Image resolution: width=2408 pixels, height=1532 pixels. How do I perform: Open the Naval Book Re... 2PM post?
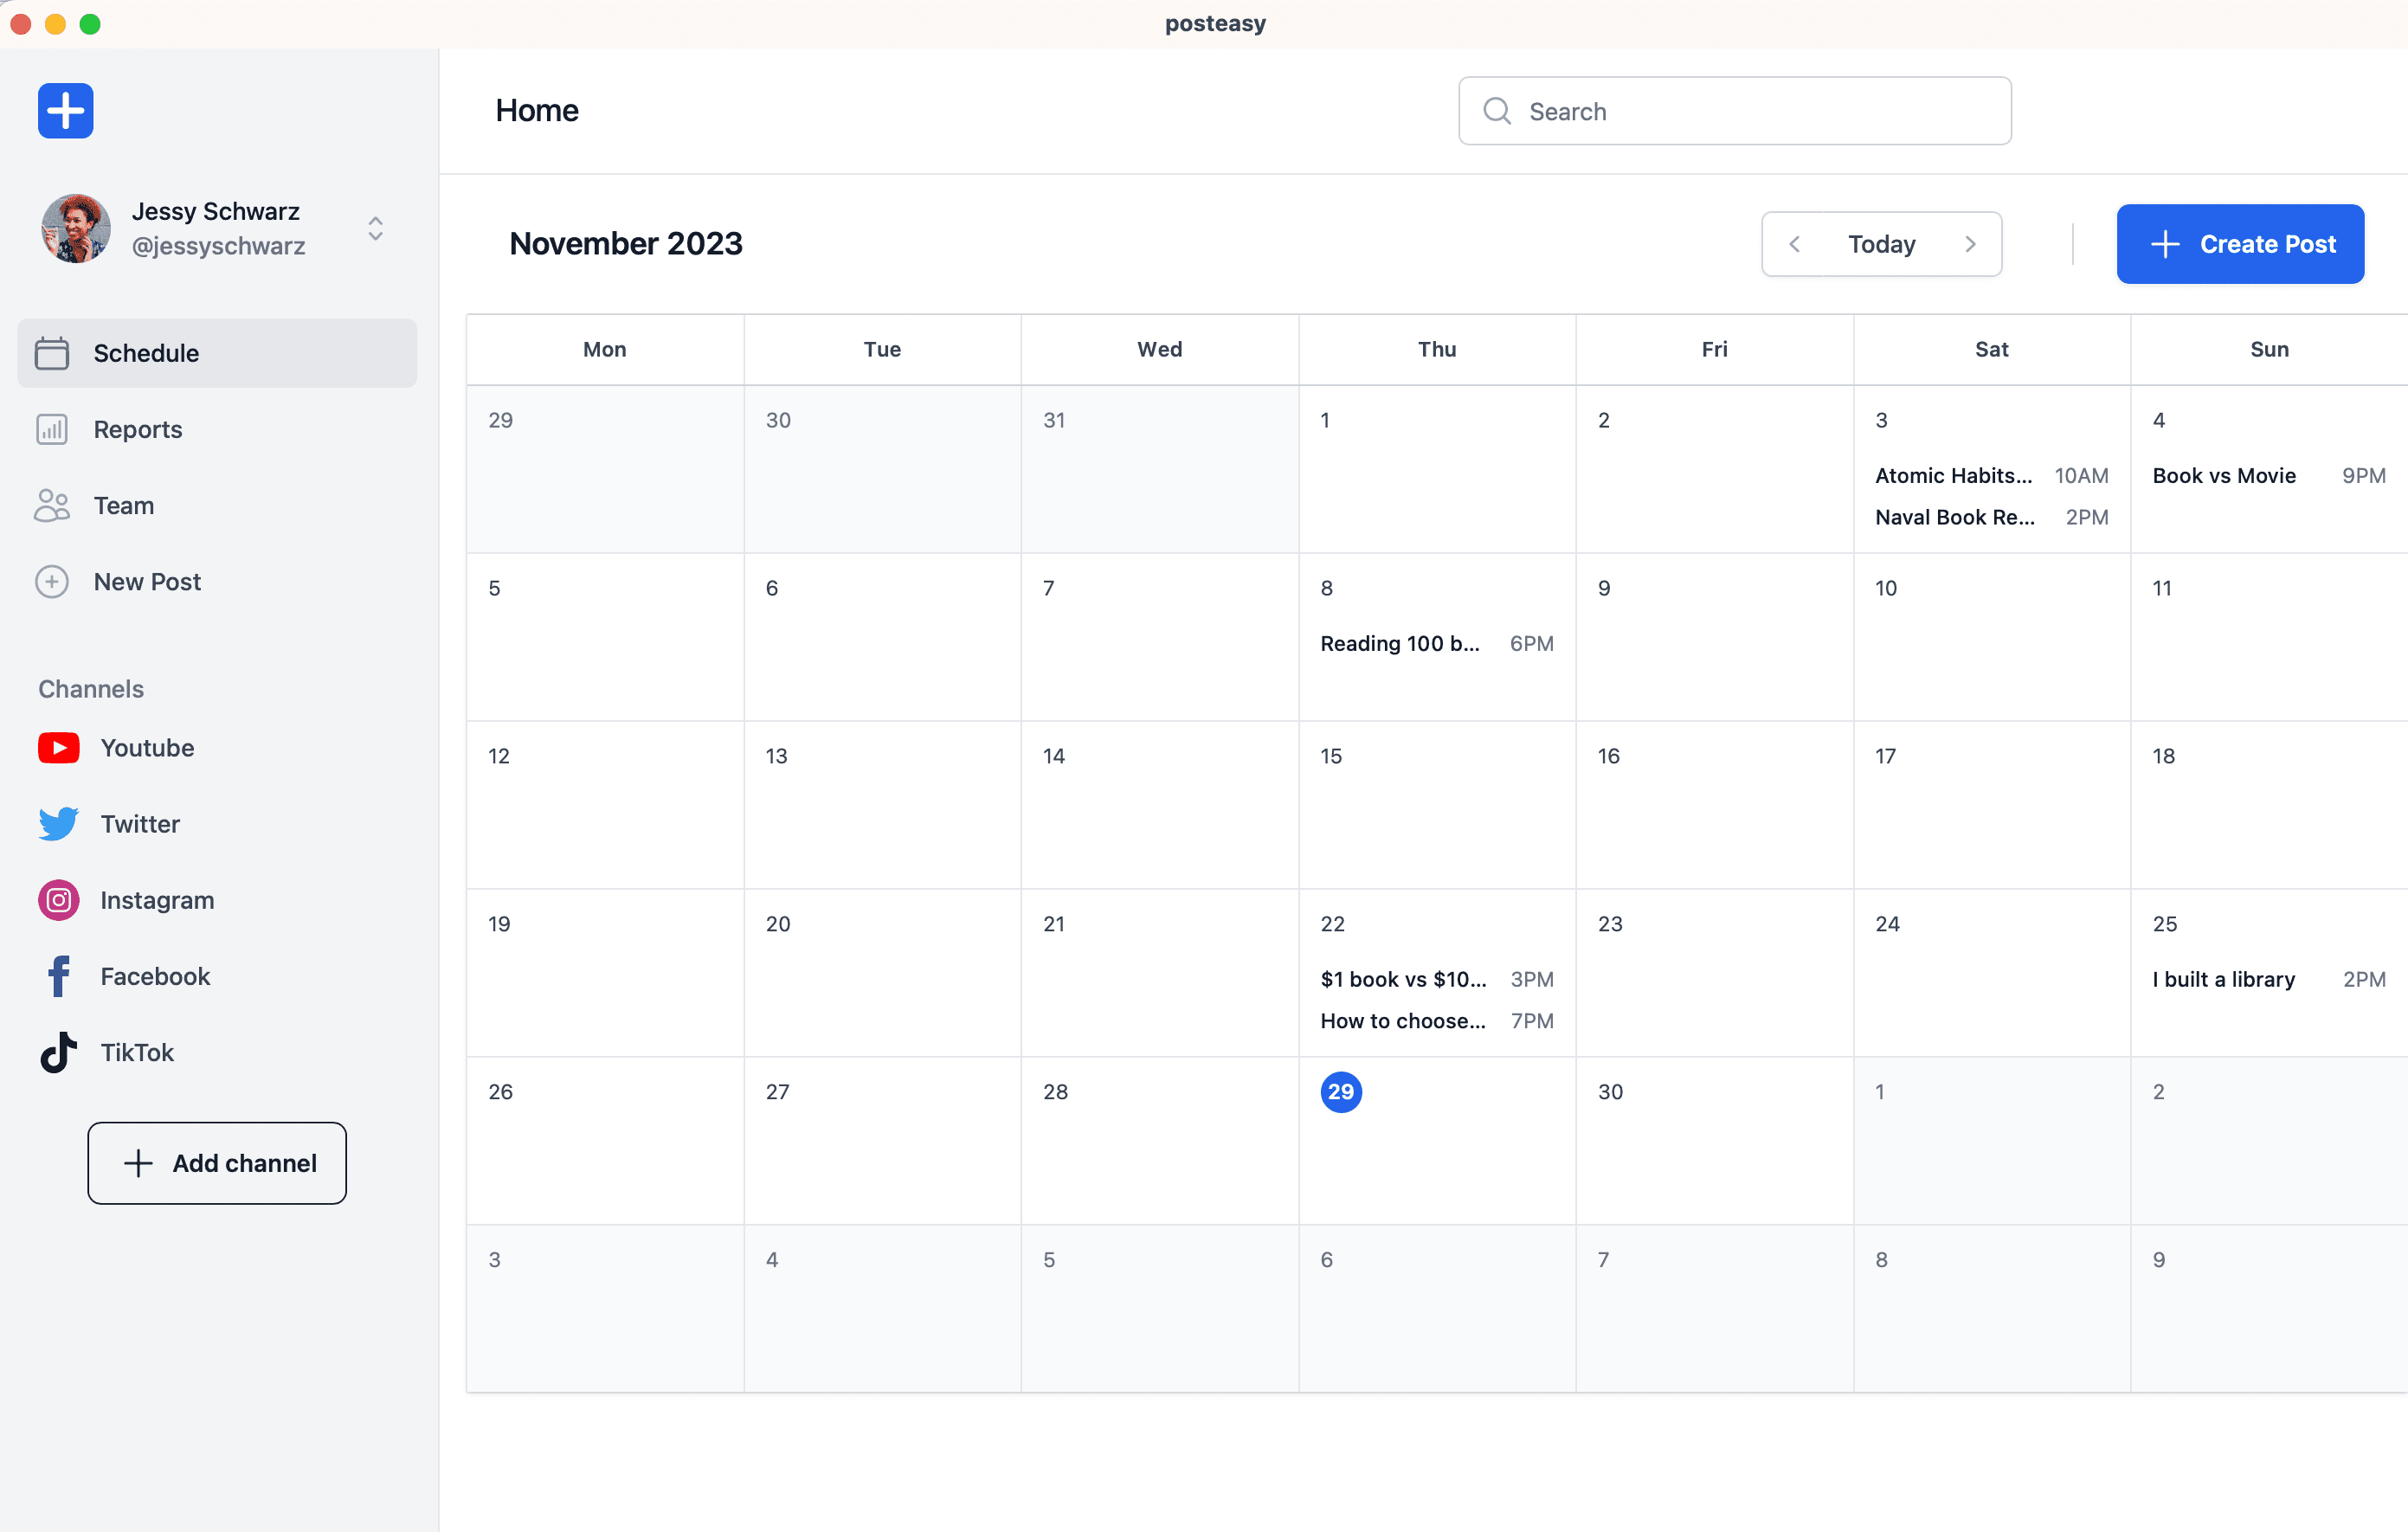[x=1991, y=517]
